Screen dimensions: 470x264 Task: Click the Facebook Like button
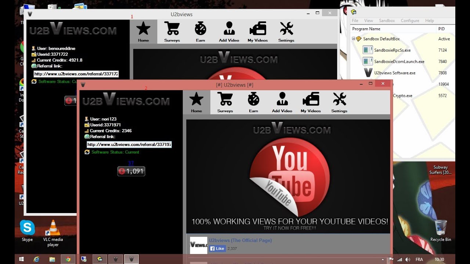click(x=217, y=249)
